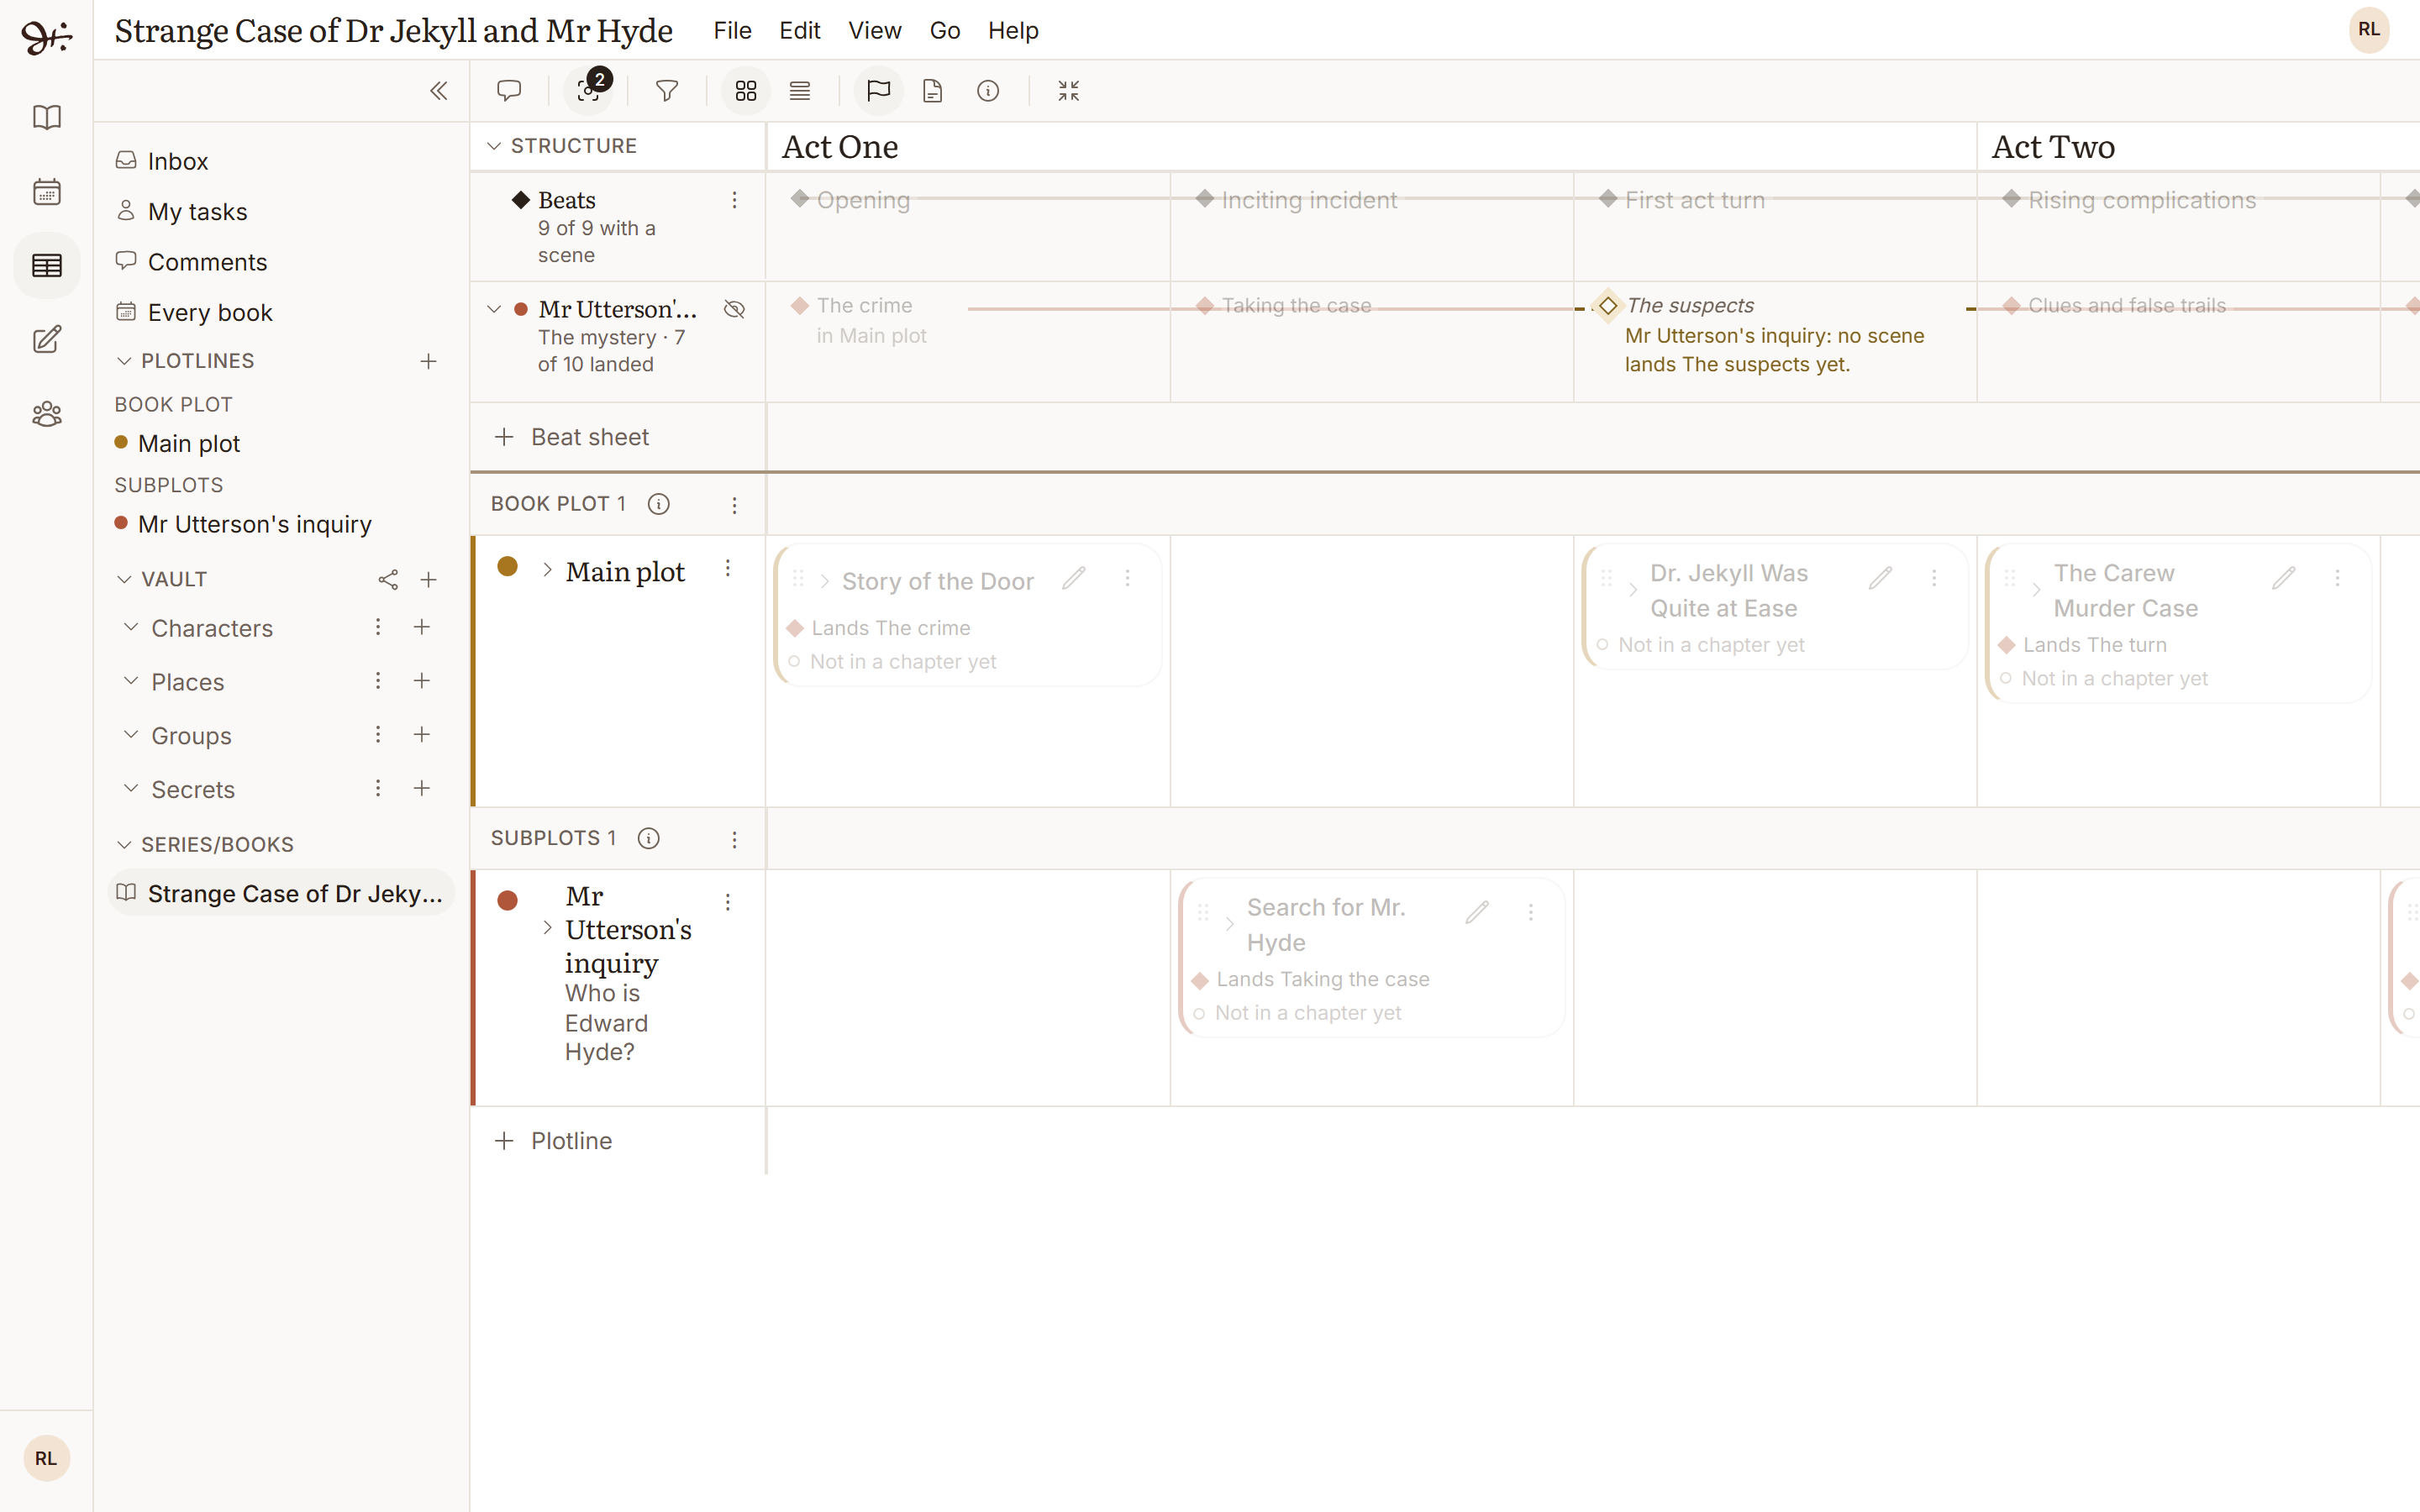Open the File menu
This screenshot has width=2420, height=1512.
click(732, 31)
